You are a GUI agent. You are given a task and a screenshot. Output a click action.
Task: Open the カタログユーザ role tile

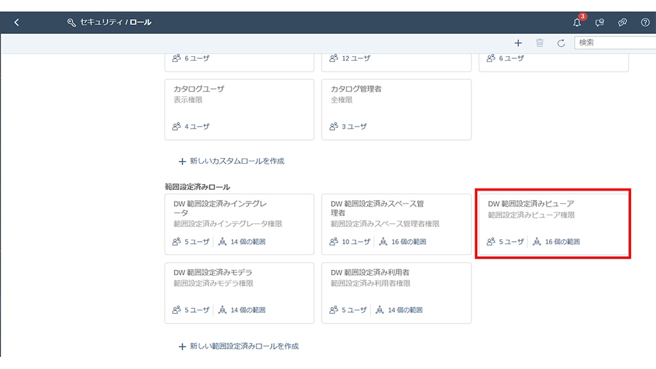[239, 109]
